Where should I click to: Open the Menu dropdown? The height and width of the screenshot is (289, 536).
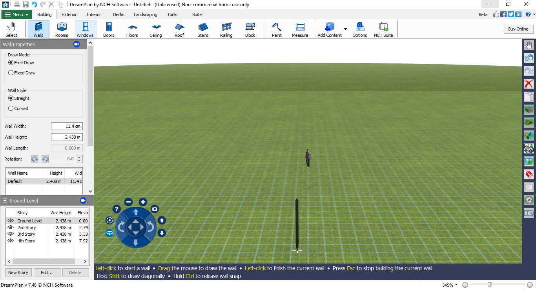[16, 14]
